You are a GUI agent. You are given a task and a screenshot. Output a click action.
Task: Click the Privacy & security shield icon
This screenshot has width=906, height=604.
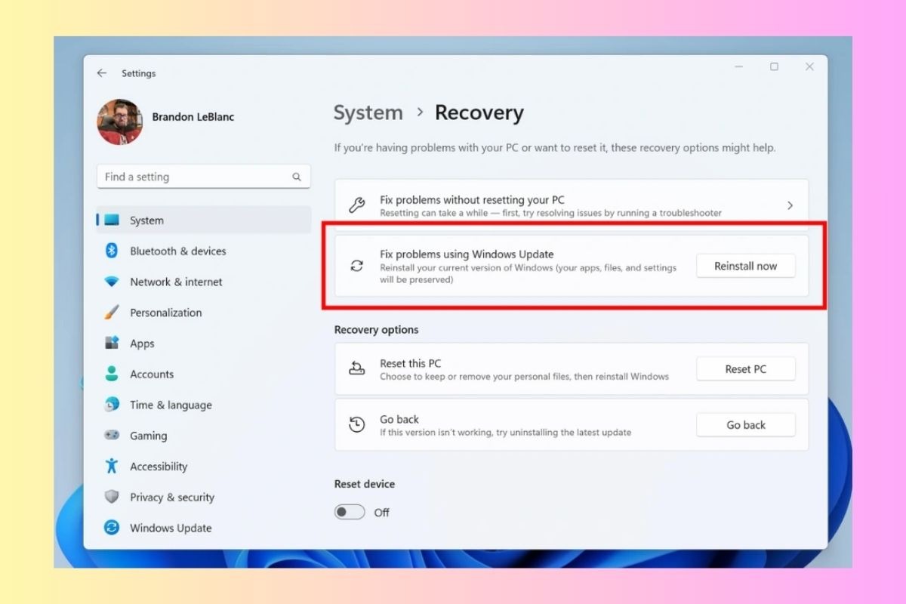[x=112, y=498]
